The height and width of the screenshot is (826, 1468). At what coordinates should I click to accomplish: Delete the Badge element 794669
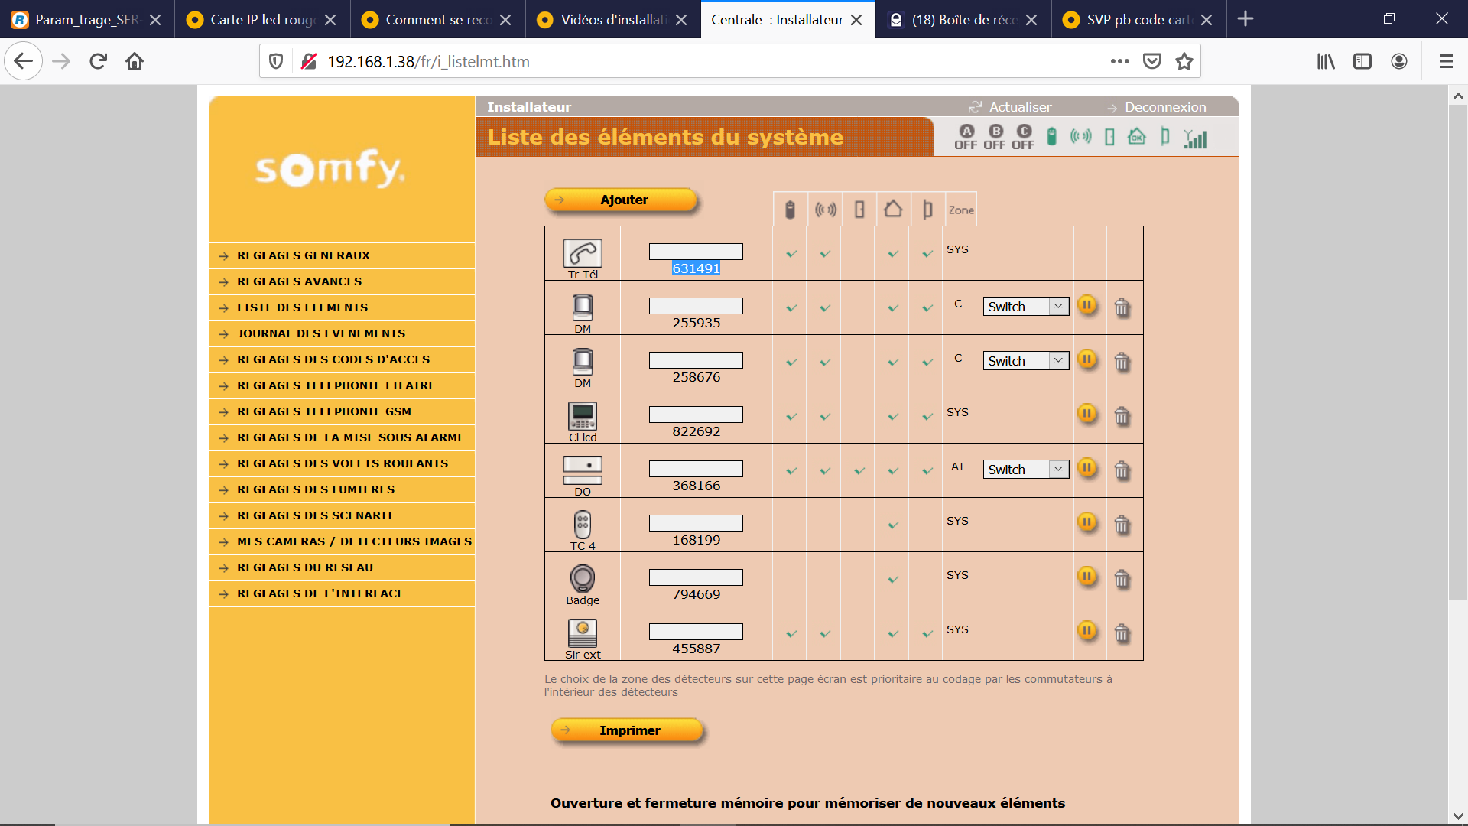[1122, 579]
